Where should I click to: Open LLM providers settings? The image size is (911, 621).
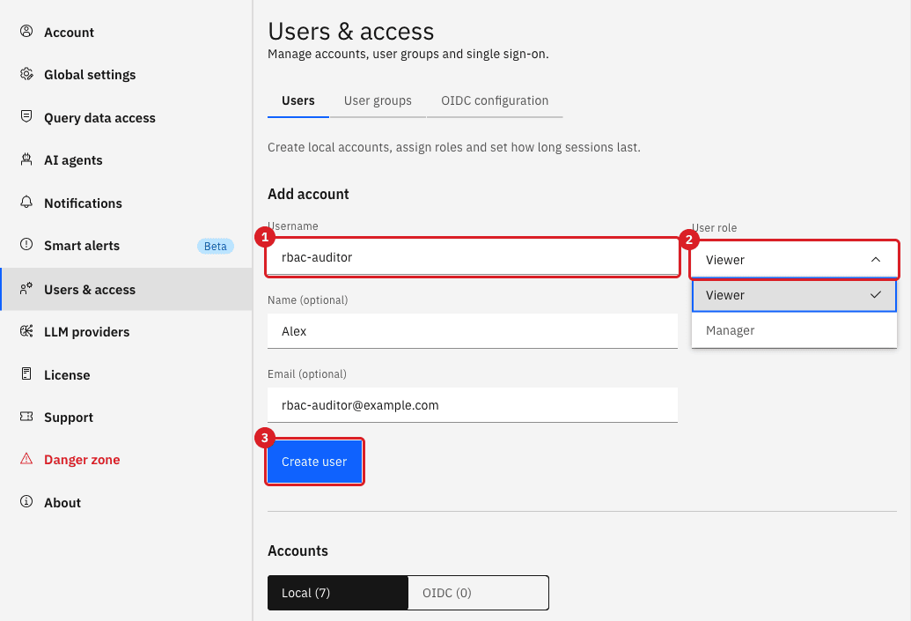pyautogui.click(x=126, y=331)
